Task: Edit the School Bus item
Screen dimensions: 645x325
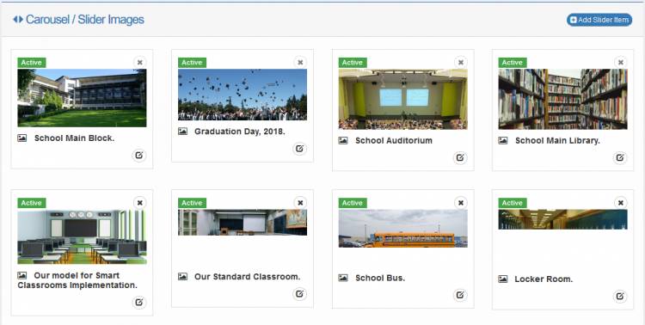Action: pyautogui.click(x=460, y=295)
